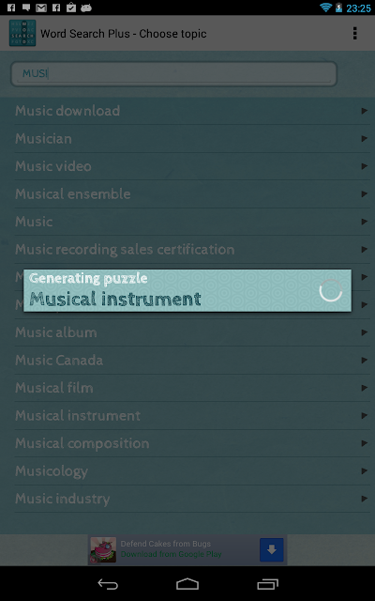This screenshot has width=375, height=601.
Task: Open the three-dot overflow menu
Action: (354, 34)
